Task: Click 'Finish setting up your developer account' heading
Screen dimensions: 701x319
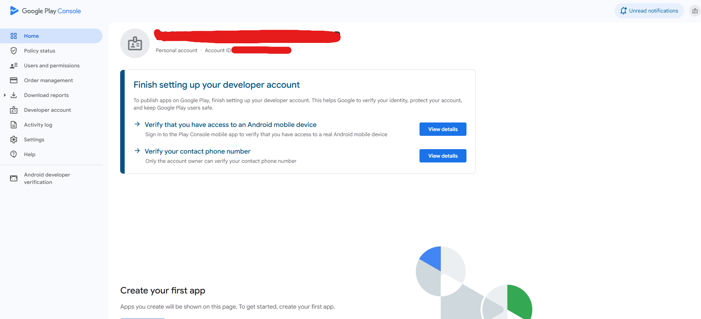Action: pyautogui.click(x=216, y=85)
